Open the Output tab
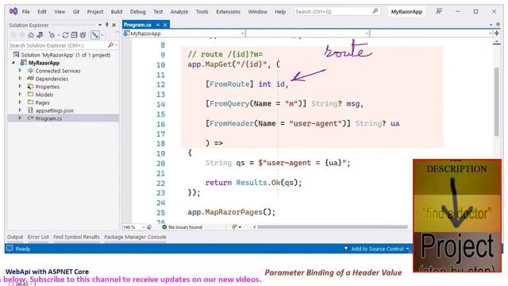The image size is (508, 286). [15, 237]
